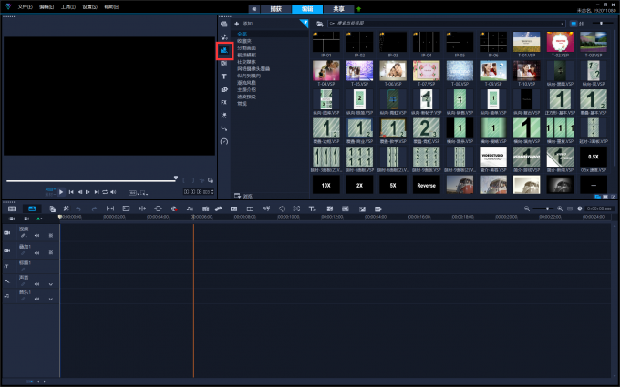620x387 pixels.
Task: Open the AR stickers sidebar icon
Action: [223, 116]
